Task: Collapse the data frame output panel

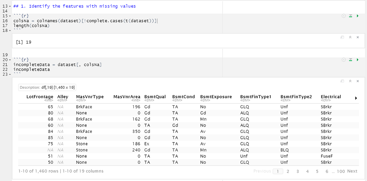Action: 350,81
